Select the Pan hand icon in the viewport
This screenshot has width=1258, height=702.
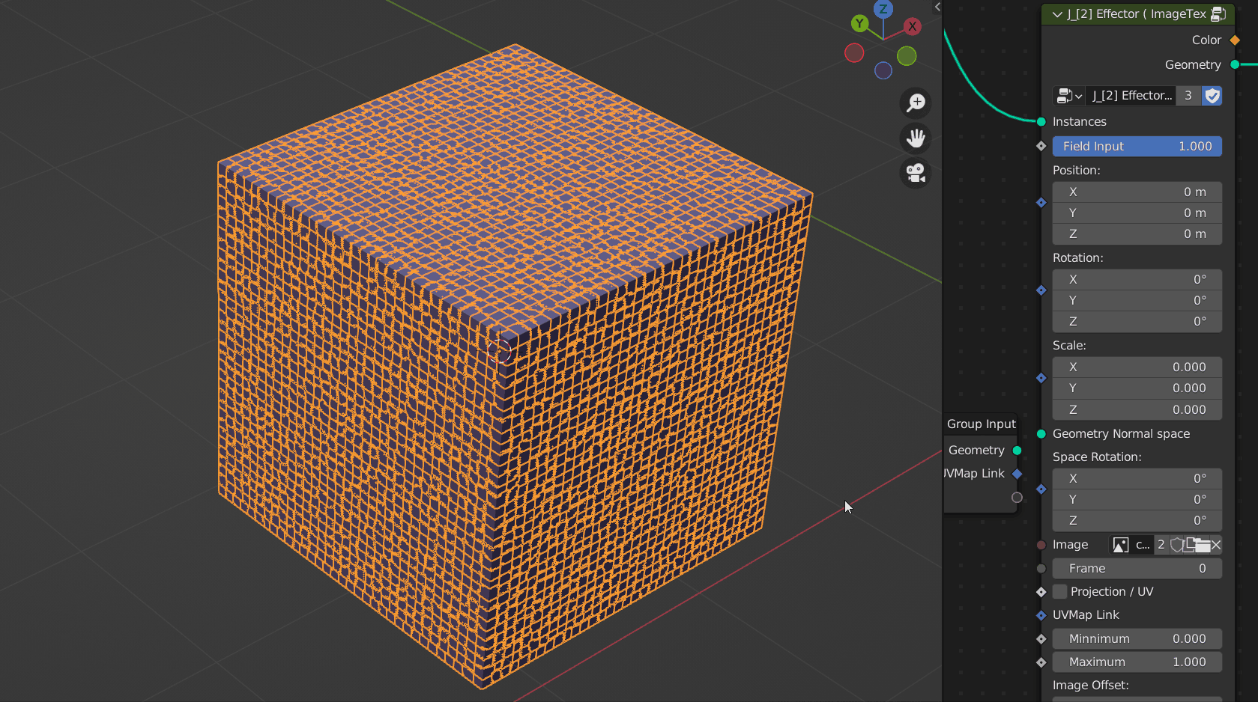[915, 138]
